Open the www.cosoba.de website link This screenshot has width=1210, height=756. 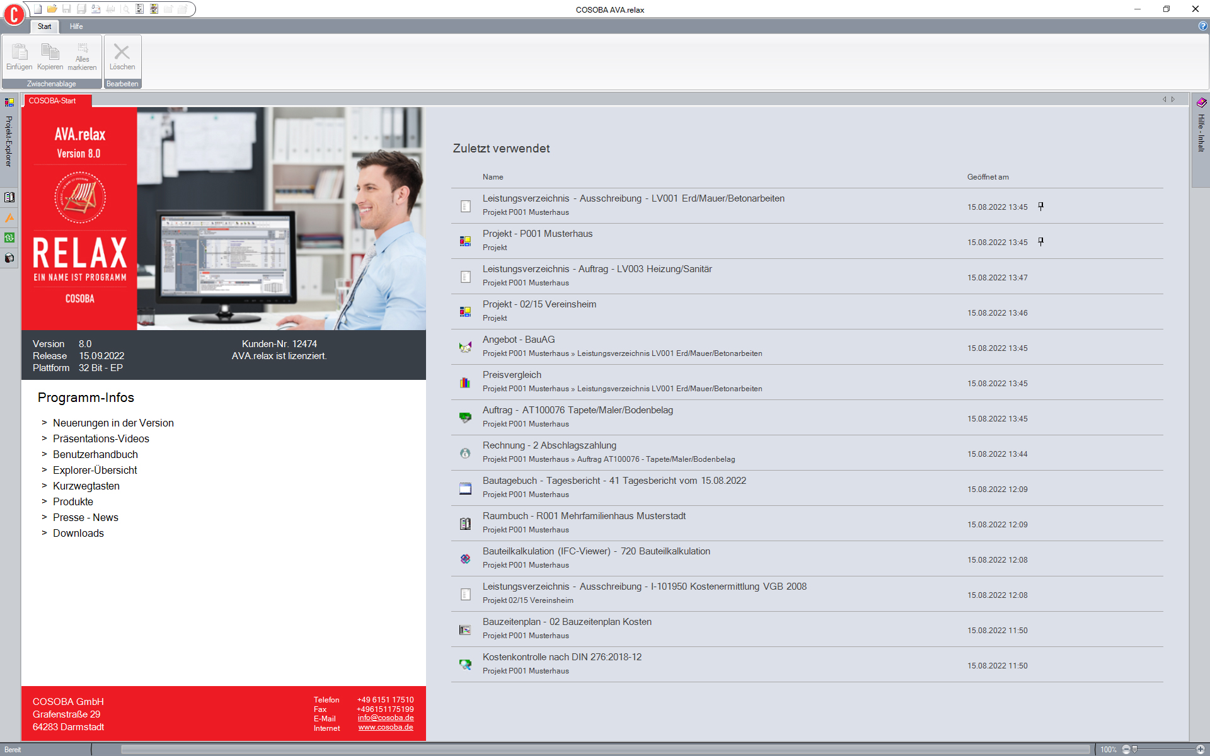(x=385, y=727)
